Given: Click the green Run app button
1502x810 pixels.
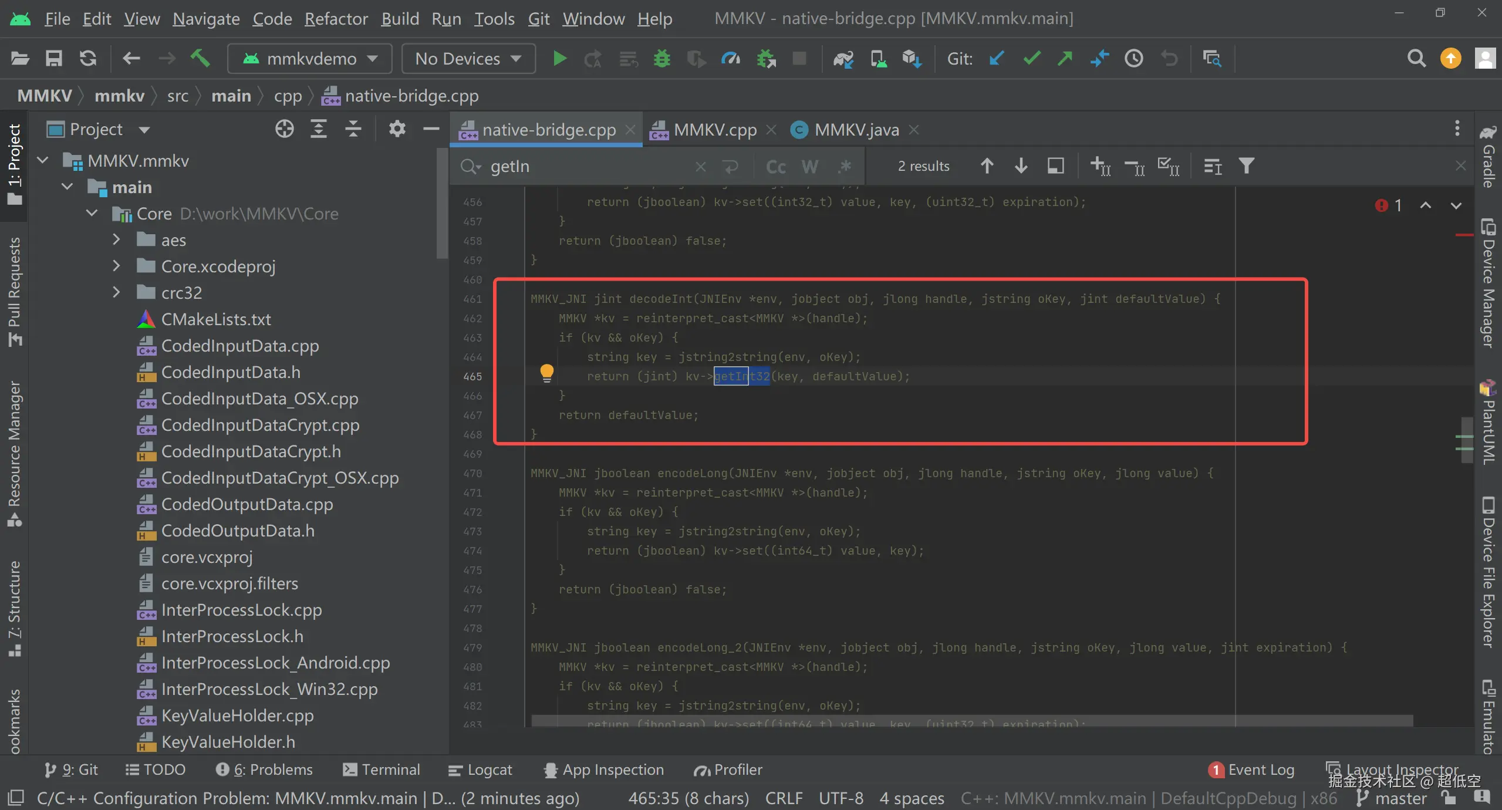Looking at the screenshot, I should click(559, 59).
